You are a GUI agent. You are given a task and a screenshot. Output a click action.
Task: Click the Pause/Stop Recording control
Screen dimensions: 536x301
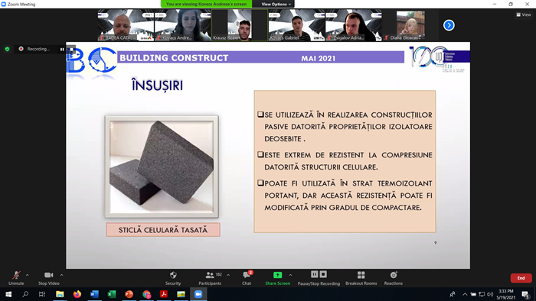coord(319,278)
